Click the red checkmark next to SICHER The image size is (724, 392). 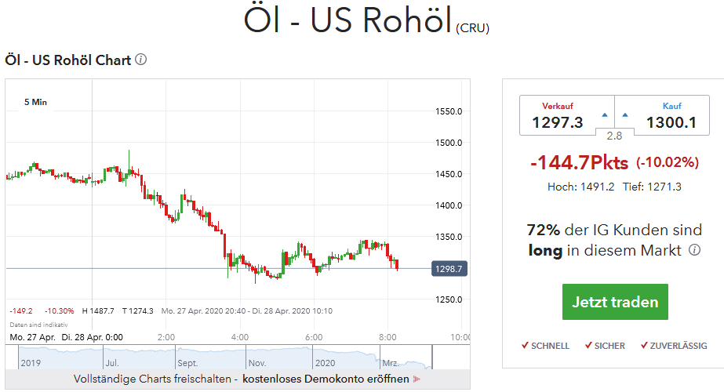pyautogui.click(x=588, y=345)
